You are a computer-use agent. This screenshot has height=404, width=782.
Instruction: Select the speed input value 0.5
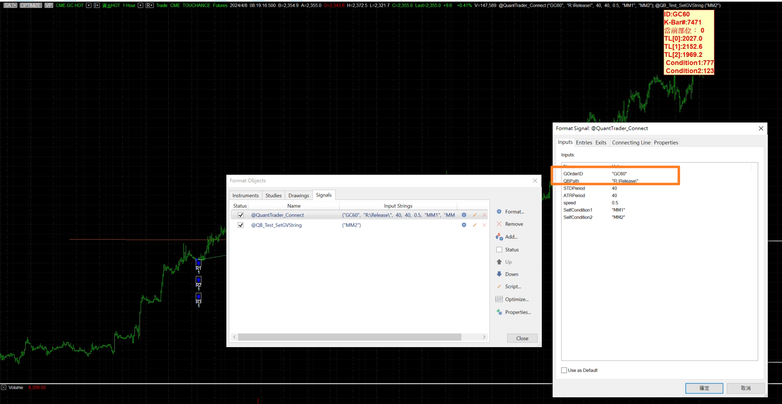[x=615, y=203]
